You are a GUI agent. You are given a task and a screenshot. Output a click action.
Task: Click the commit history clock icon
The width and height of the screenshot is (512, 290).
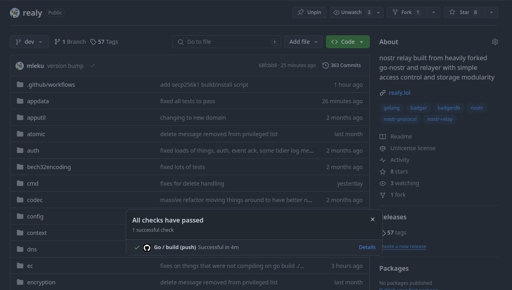(x=326, y=65)
